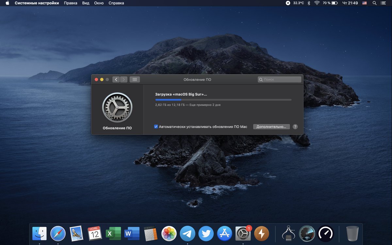Click the help question mark button
The width and height of the screenshot is (392, 245).
coord(295,126)
